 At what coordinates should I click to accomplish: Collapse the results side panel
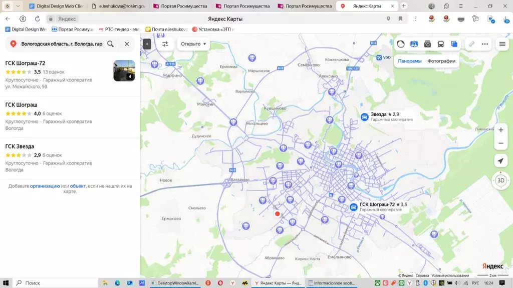tap(147, 44)
